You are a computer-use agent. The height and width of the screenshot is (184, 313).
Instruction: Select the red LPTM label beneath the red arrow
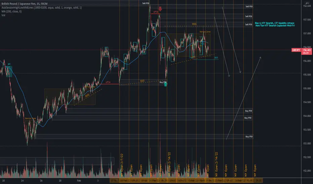coord(156,12)
